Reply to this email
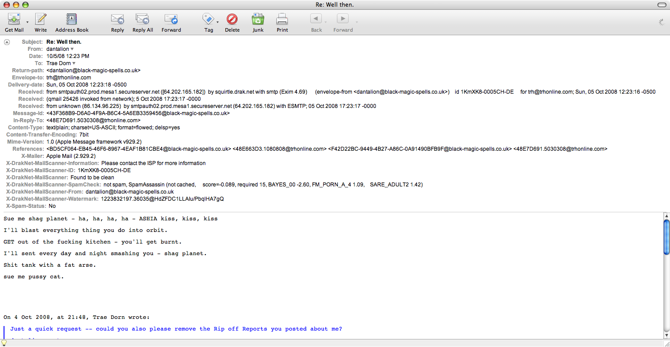Screen dimensions: 670x347 117,19
